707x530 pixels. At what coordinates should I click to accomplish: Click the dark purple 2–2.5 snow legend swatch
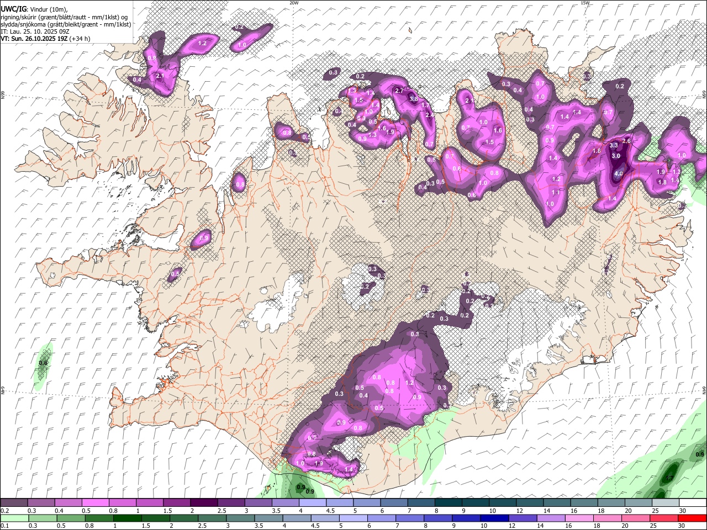204,503
